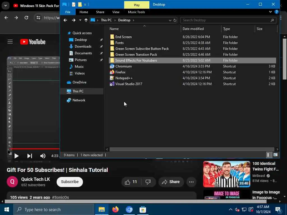287x215 pixels.
Task: Open more actions ellipsis under video
Action: (x=191, y=182)
